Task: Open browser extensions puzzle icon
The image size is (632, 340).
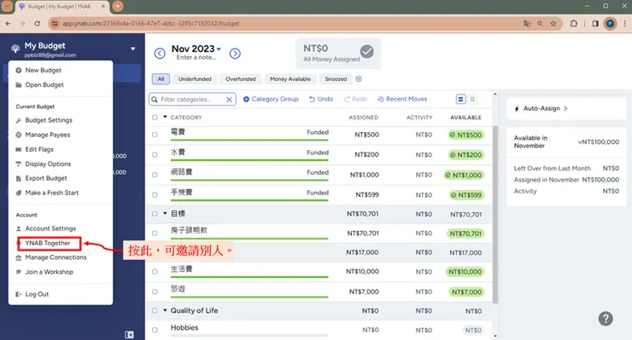Action: point(574,23)
